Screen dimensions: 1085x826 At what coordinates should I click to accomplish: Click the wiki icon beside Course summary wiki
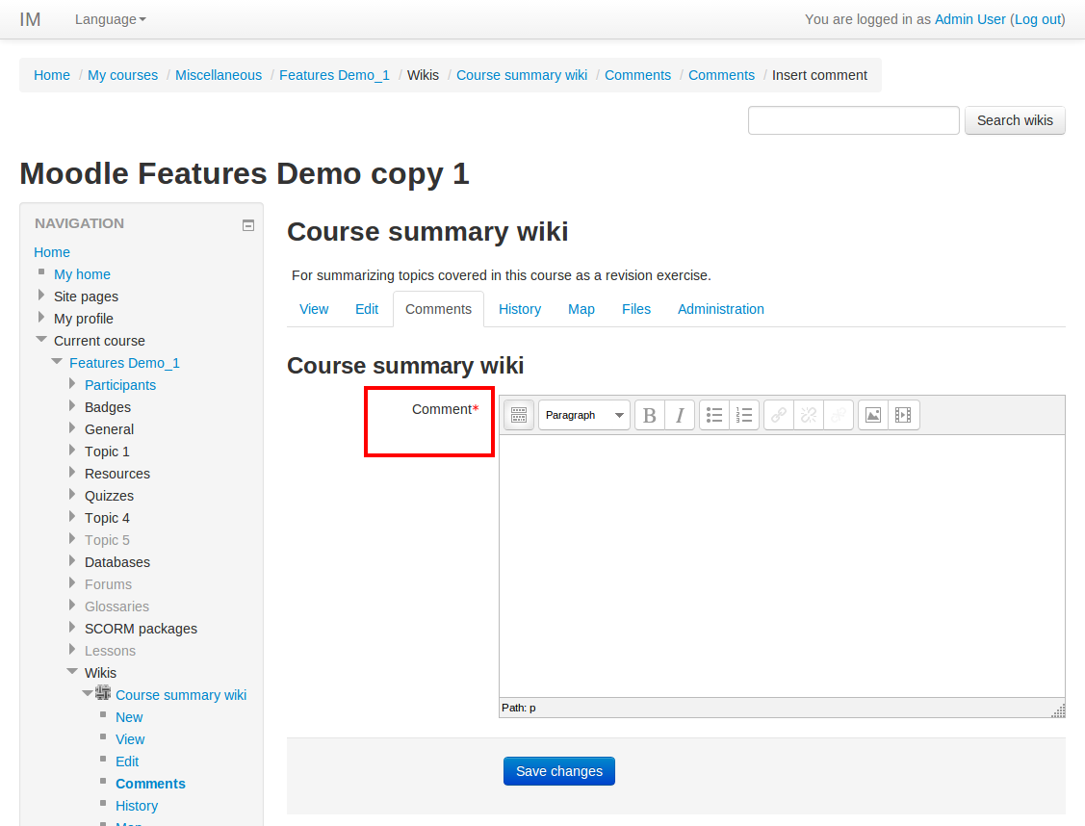click(x=103, y=692)
